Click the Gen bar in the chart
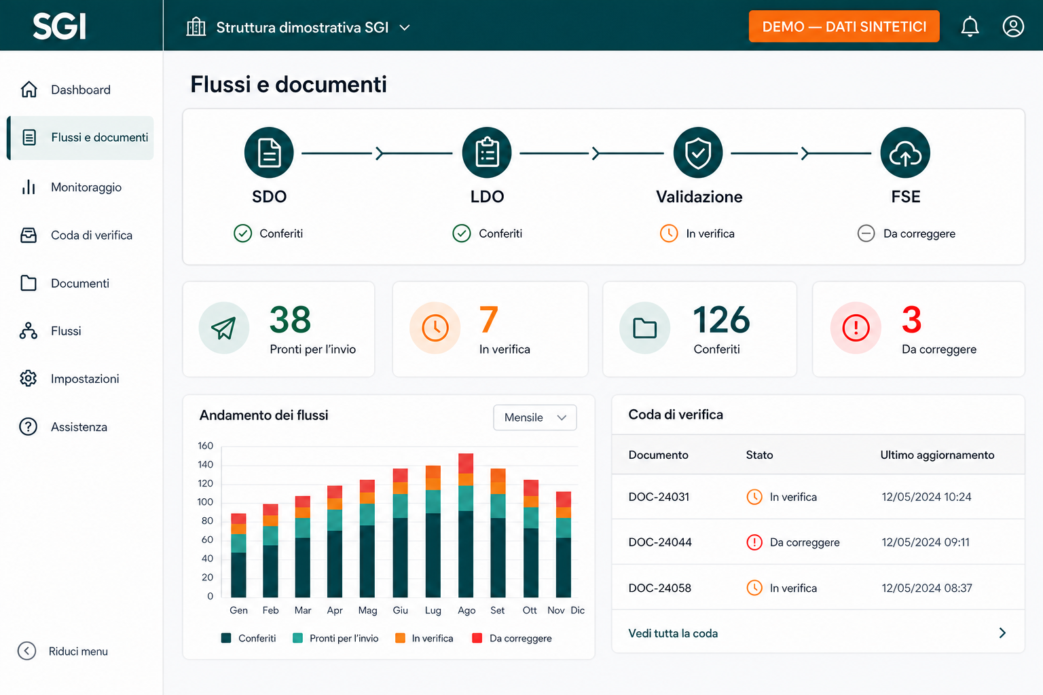The height and width of the screenshot is (695, 1043). (238, 555)
